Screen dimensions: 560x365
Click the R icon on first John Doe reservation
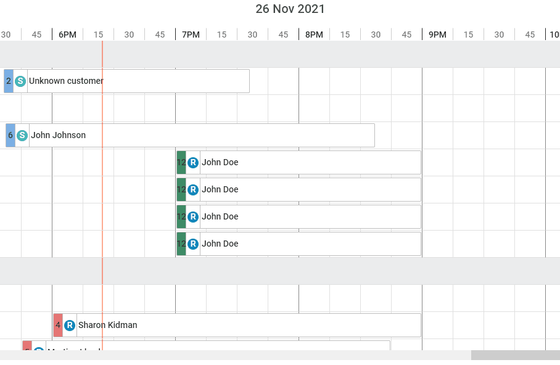(x=193, y=162)
